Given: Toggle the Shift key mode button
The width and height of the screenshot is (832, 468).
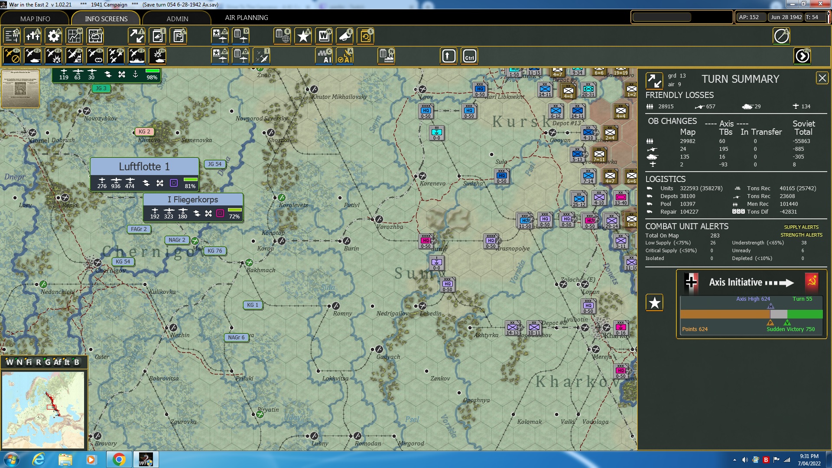Looking at the screenshot, I should 448,56.
